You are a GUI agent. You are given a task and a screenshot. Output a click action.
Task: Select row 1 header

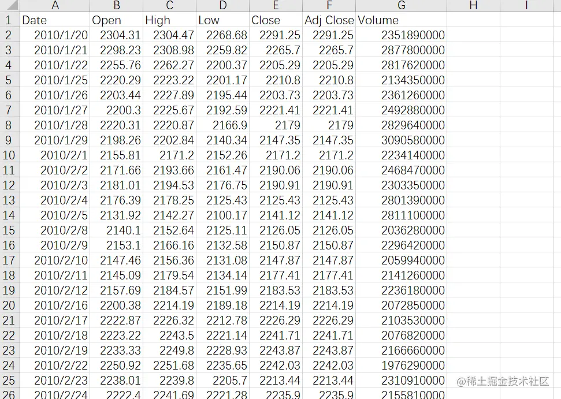click(x=10, y=20)
